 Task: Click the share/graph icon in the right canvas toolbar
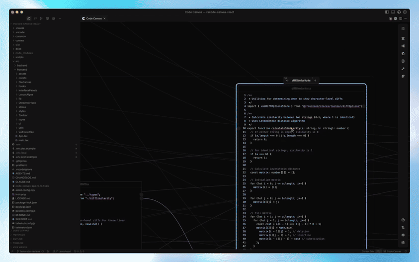click(x=403, y=46)
